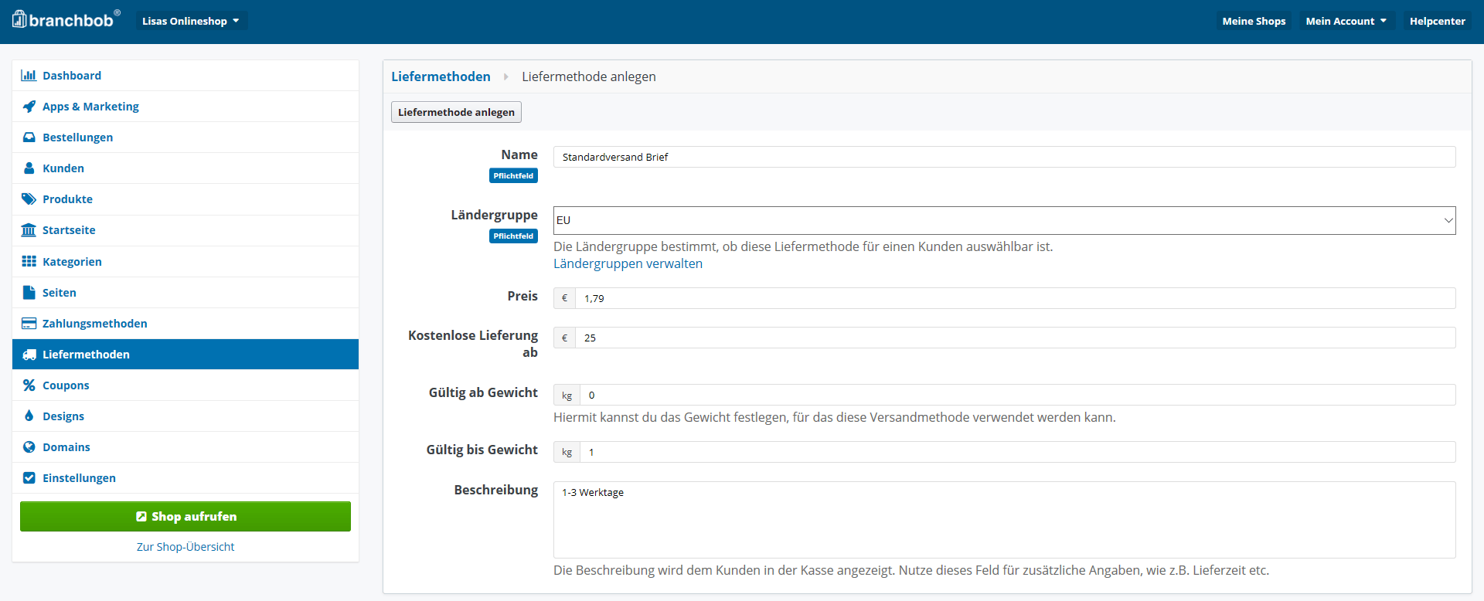The image size is (1484, 601).
Task: Click the checkmark icon for Einstellungen
Action: [29, 477]
